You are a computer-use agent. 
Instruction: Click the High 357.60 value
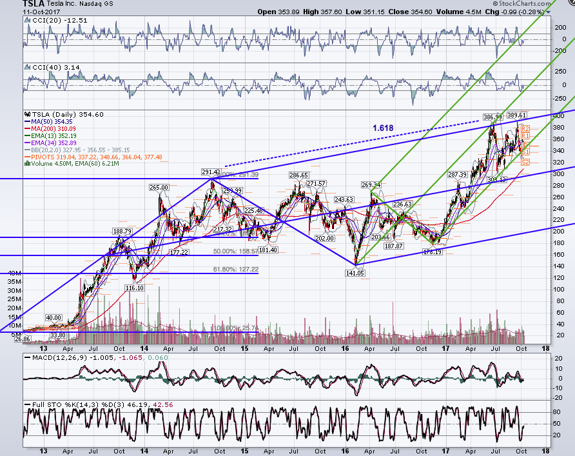[x=322, y=12]
